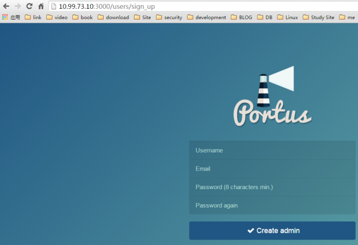
Task: Open the apps grid shortcut icon
Action: pyautogui.click(x=5, y=17)
